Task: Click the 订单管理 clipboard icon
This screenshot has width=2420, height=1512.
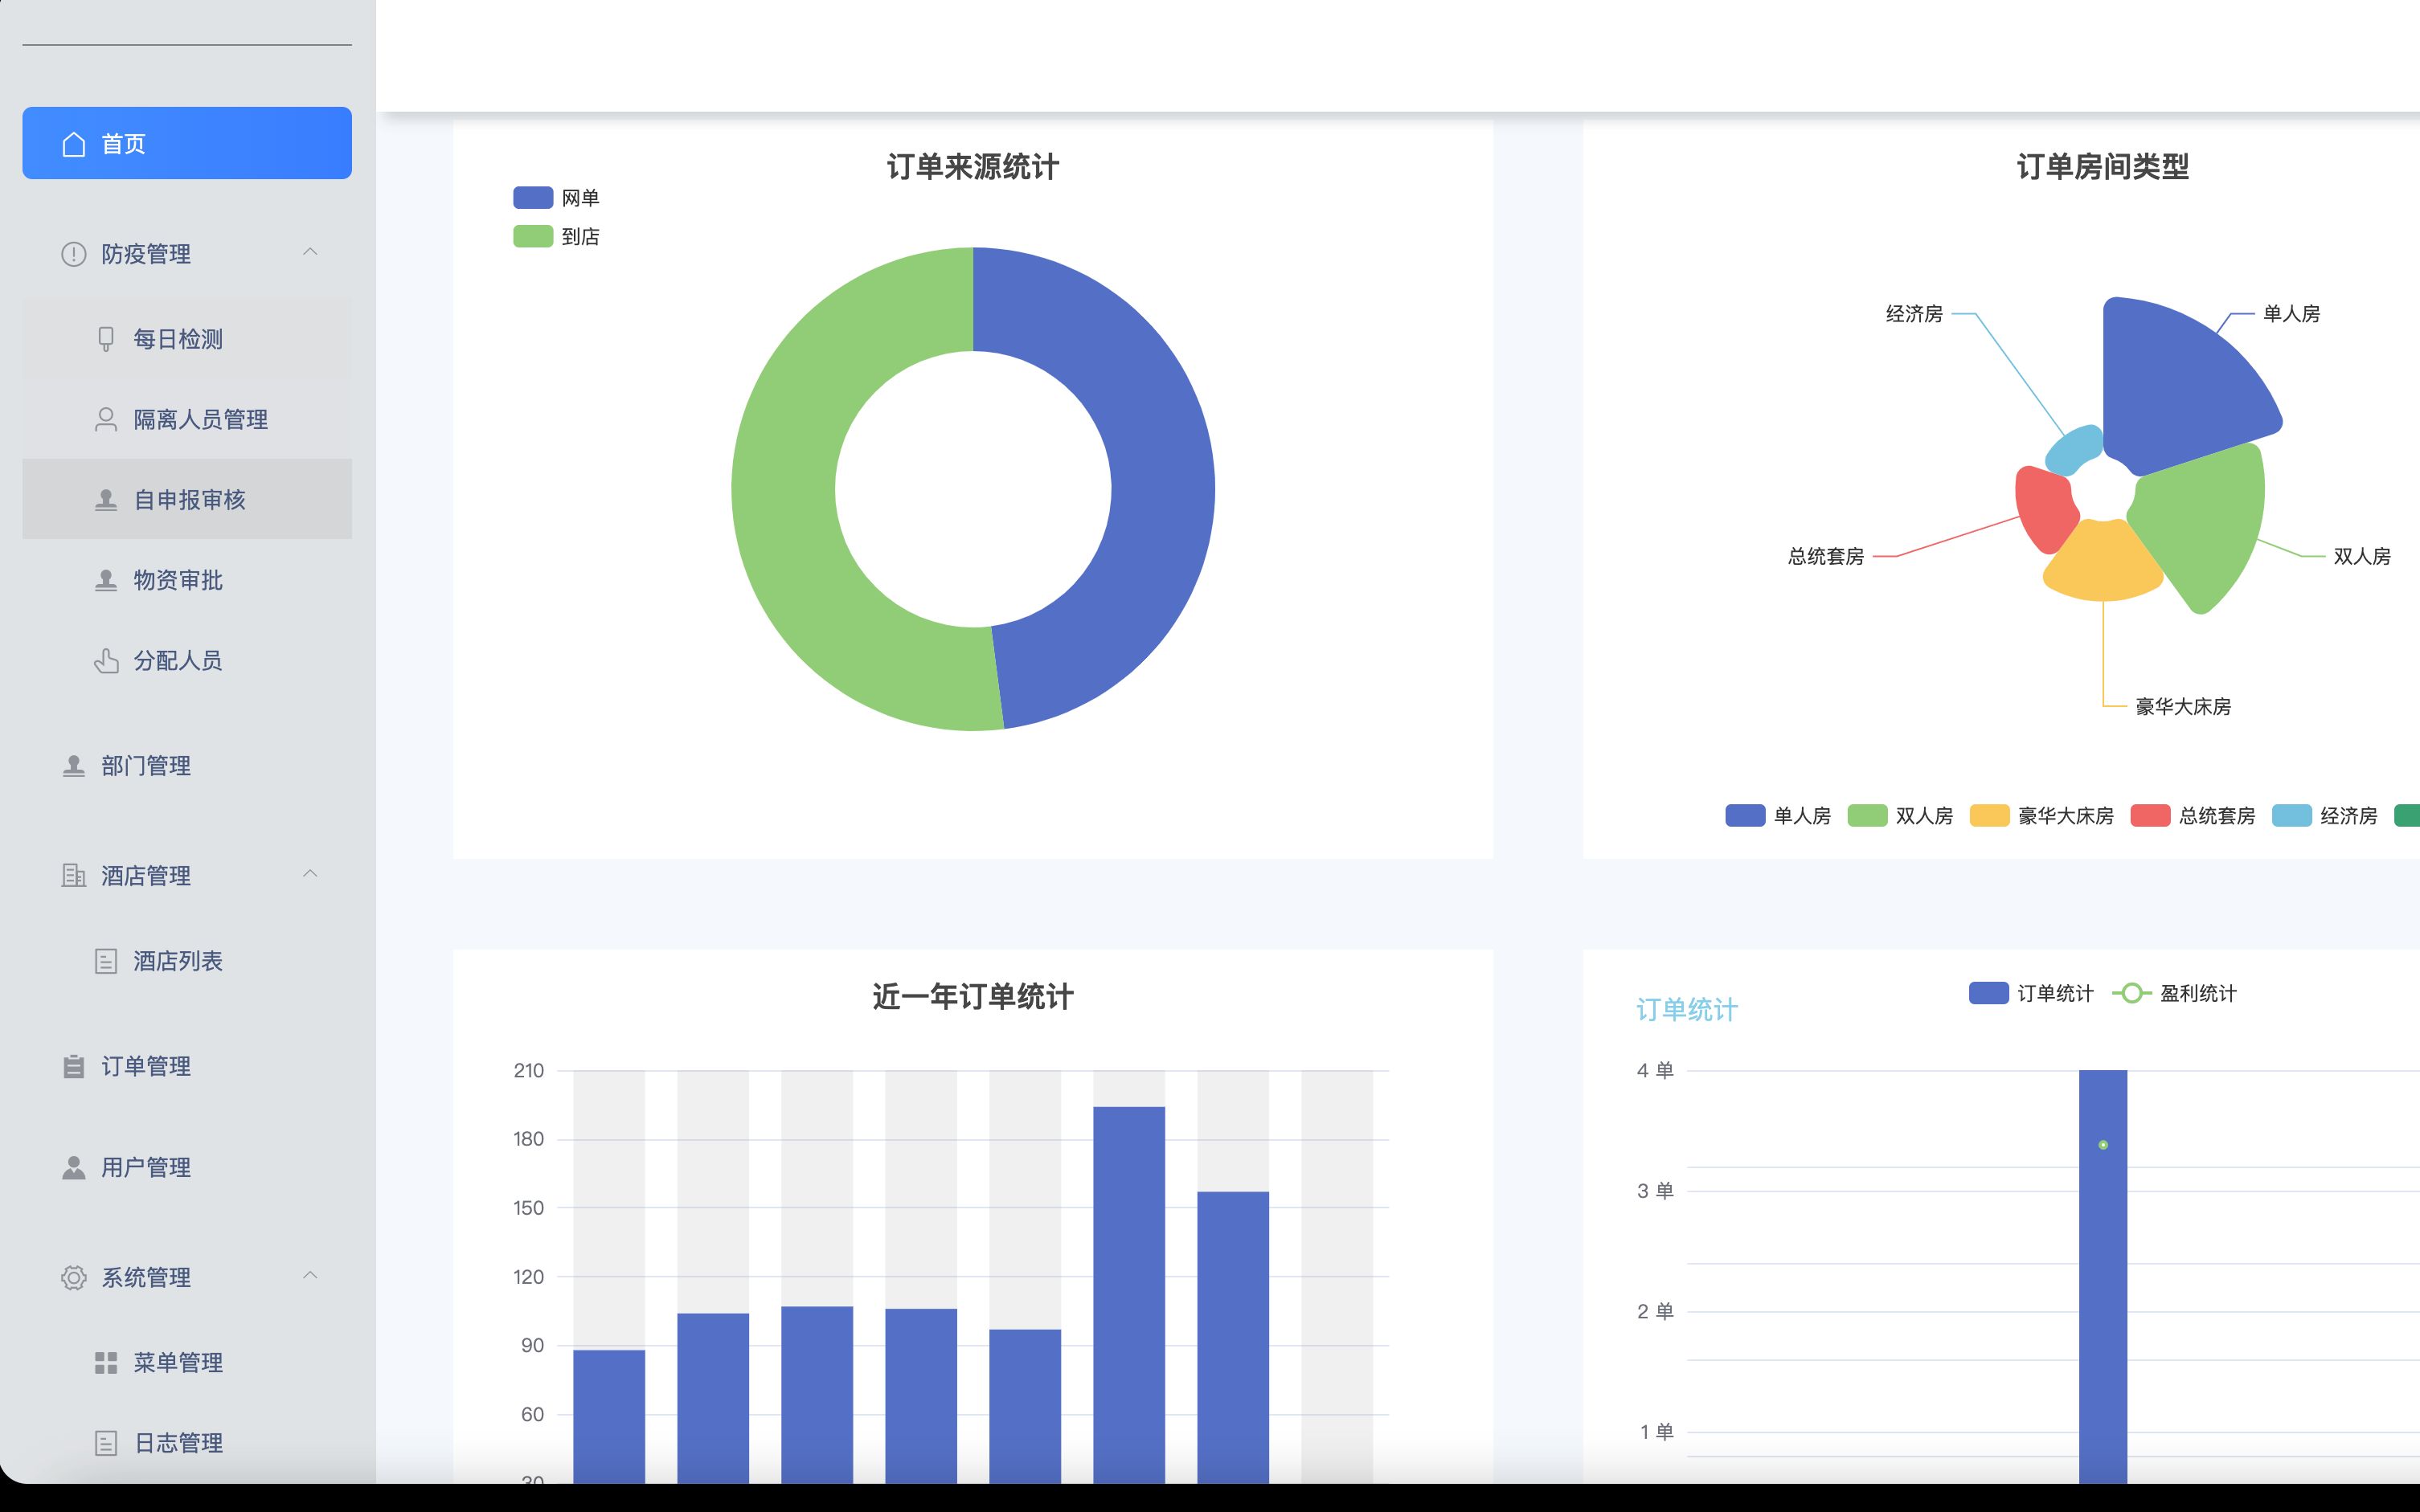Action: pos(74,1066)
